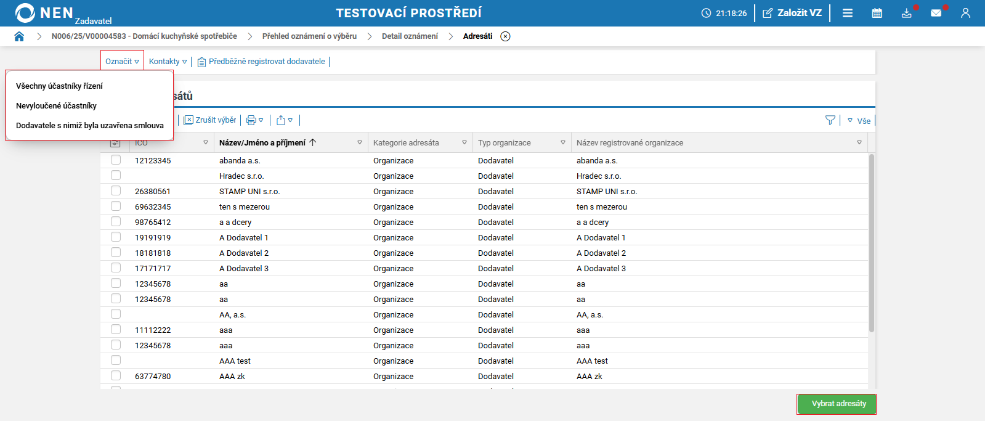Open the user profile icon
Image resolution: width=985 pixels, height=421 pixels.
[x=965, y=13]
